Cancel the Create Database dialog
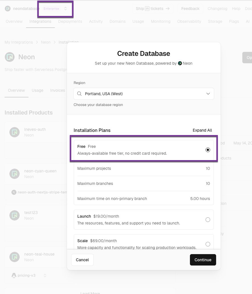252x294 pixels. pos(82,260)
